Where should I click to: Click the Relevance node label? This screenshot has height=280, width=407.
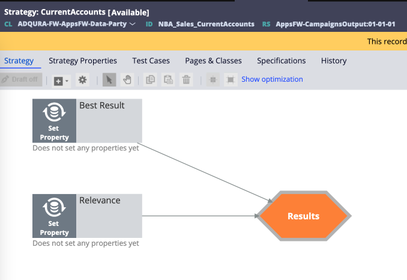[x=100, y=201]
